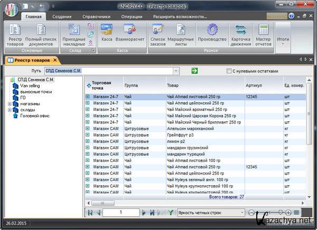This screenshot has height=230, width=317.
Task: Toggle the 'С нулевыми остатками' checkbox
Action: pyautogui.click(x=228, y=71)
